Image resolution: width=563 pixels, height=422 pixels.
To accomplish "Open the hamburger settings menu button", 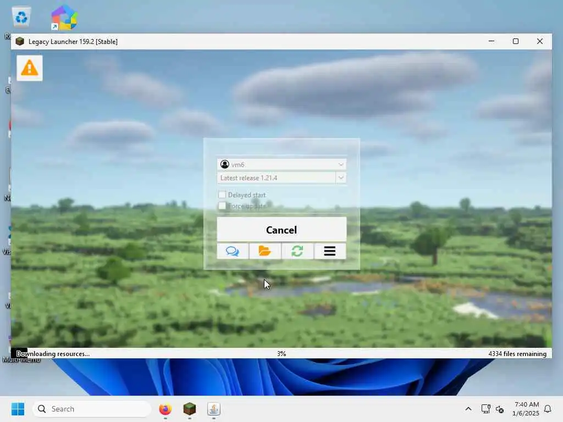I will [x=330, y=251].
